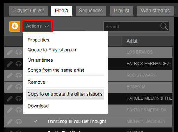The width and height of the screenshot is (178, 132).
Task: Select the BONEY M artist cell
Action: pyautogui.click(x=136, y=87)
